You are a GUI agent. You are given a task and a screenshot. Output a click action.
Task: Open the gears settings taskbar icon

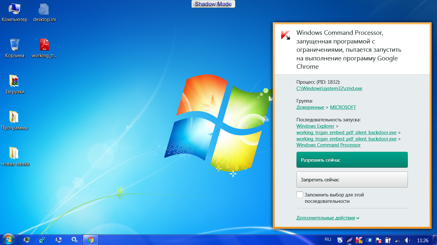click(74, 240)
